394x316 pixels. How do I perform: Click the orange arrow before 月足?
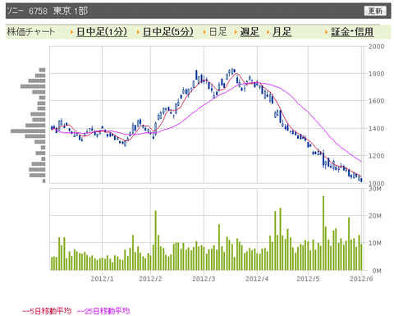coord(268,32)
